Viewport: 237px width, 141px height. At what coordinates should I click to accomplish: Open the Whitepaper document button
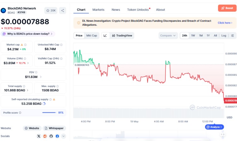54,128
